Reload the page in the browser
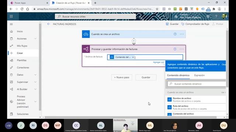The image size is (236, 132). tap(22, 9)
